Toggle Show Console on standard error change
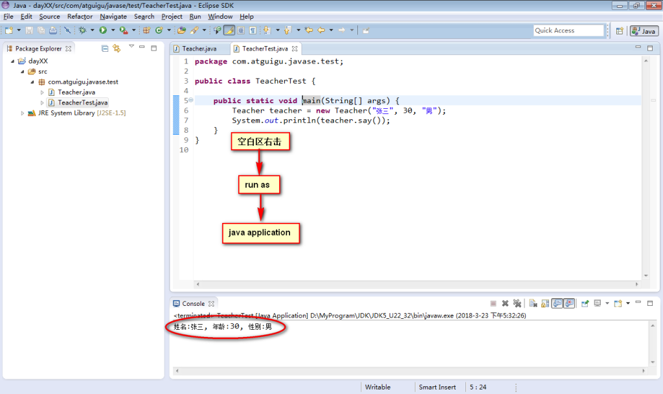663x394 pixels. (569, 303)
